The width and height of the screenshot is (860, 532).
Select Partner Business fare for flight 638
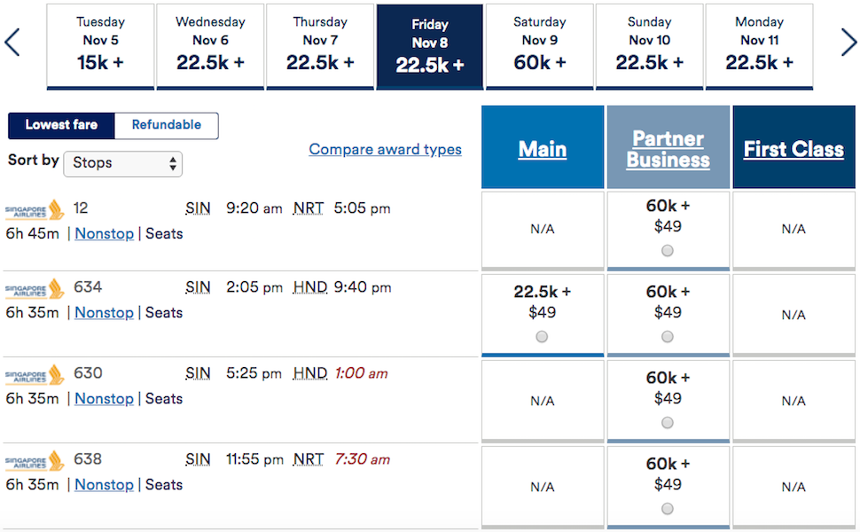click(668, 508)
